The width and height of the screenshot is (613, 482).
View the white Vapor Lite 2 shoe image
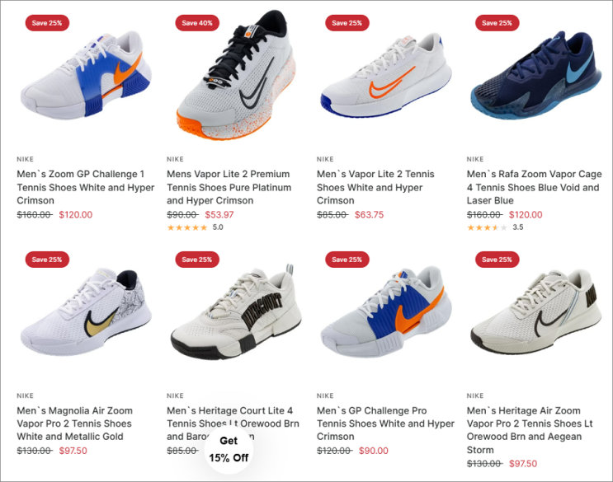tap(386, 75)
